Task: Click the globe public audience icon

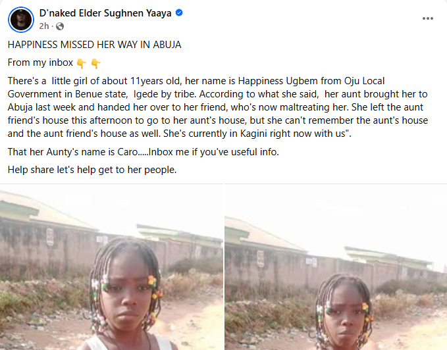Action: pyautogui.click(x=60, y=26)
